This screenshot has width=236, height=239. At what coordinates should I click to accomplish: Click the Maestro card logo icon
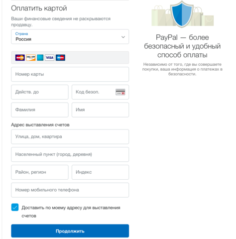[x=60, y=58]
